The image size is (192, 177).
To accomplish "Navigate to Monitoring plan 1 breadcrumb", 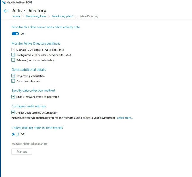I will (x=63, y=16).
